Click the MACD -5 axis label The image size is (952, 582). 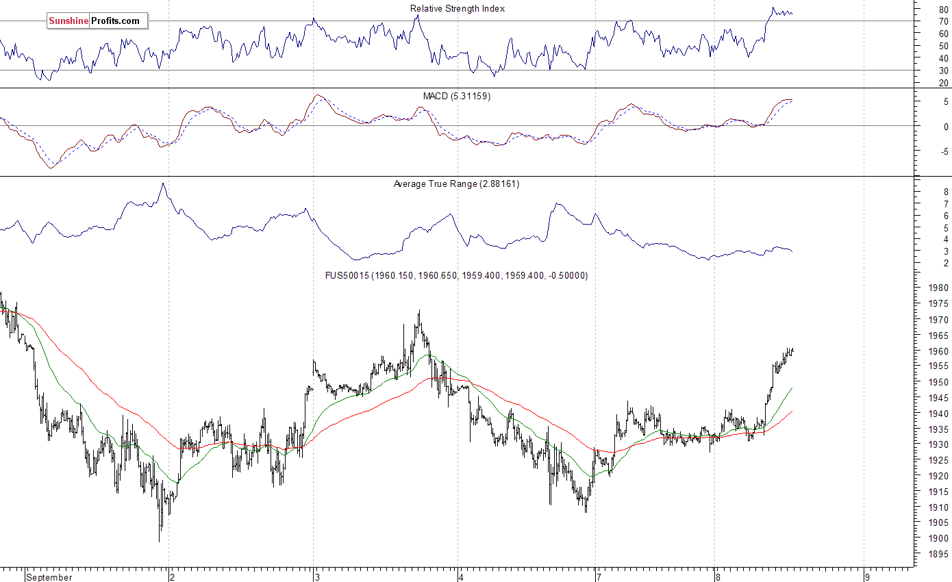pyautogui.click(x=944, y=151)
